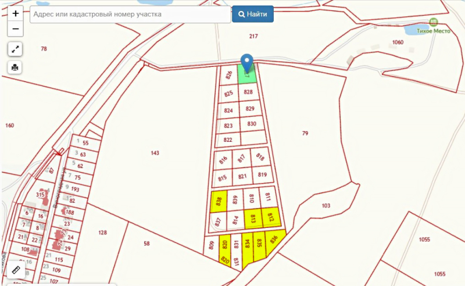Print the map with printer icon
Screen dimensions: 465x286
click(x=15, y=67)
